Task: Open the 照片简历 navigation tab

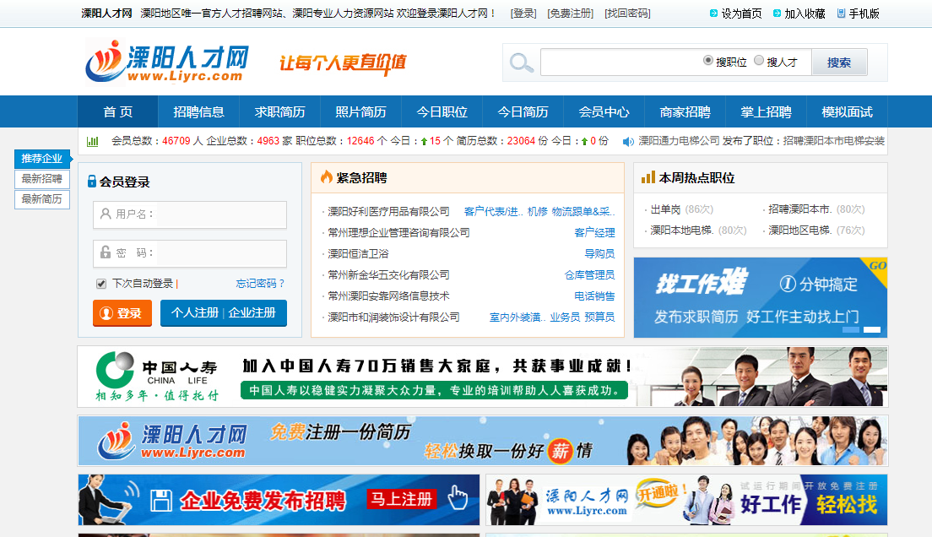Action: click(360, 111)
